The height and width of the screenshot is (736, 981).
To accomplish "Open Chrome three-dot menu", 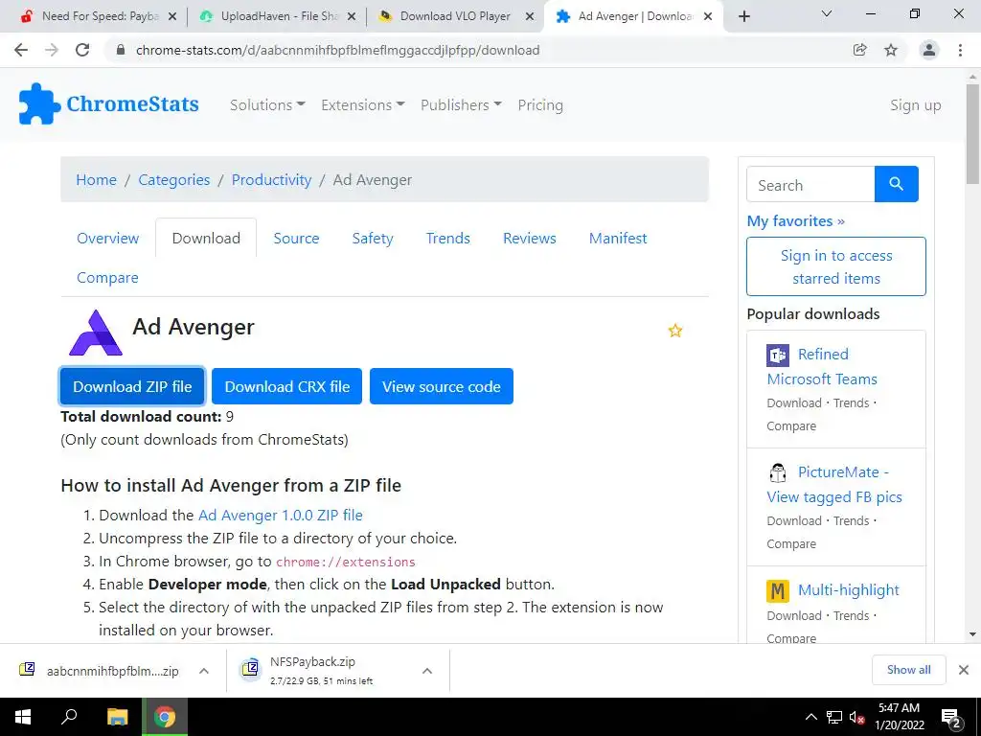I will 960,50.
